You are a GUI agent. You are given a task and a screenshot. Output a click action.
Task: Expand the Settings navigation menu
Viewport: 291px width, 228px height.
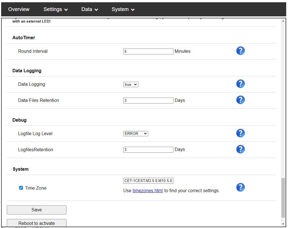pyautogui.click(x=55, y=9)
